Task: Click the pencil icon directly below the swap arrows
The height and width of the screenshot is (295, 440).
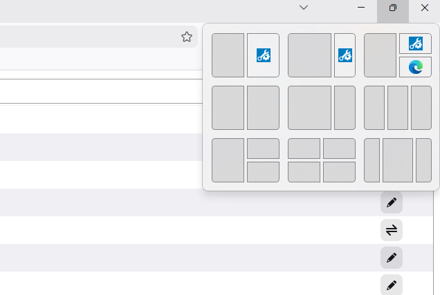Action: click(391, 258)
